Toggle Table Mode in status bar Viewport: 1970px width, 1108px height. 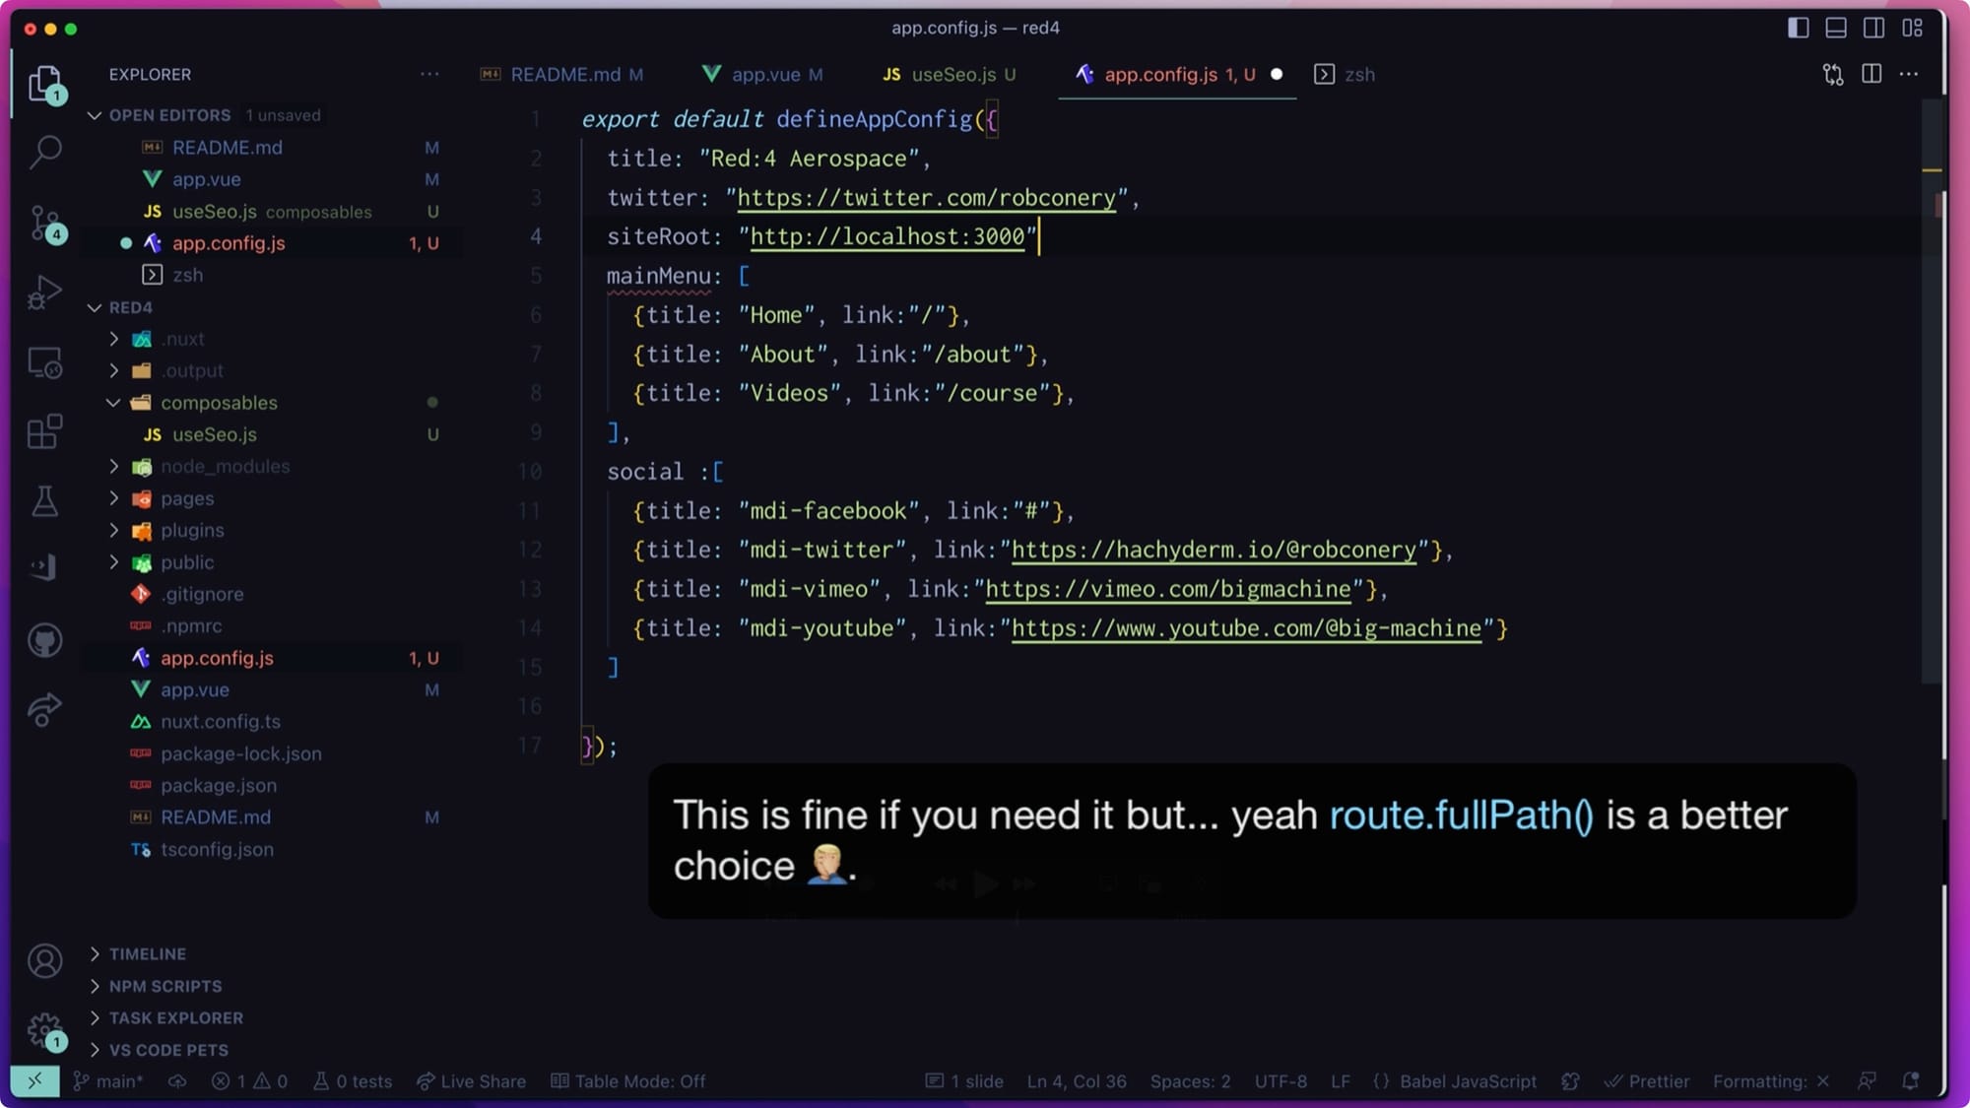tap(628, 1081)
